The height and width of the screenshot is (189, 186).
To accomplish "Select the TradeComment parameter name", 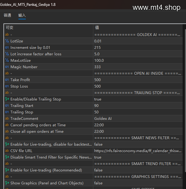I will pos(24,119).
